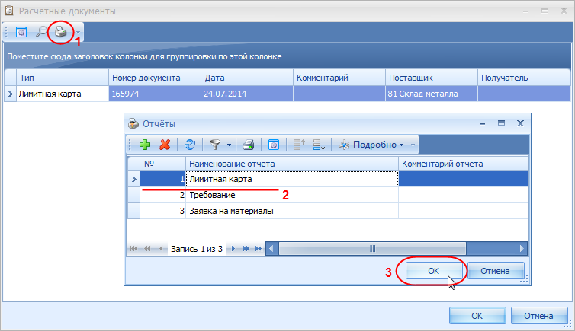Click the row indicator arrow of document row

pos(10,94)
